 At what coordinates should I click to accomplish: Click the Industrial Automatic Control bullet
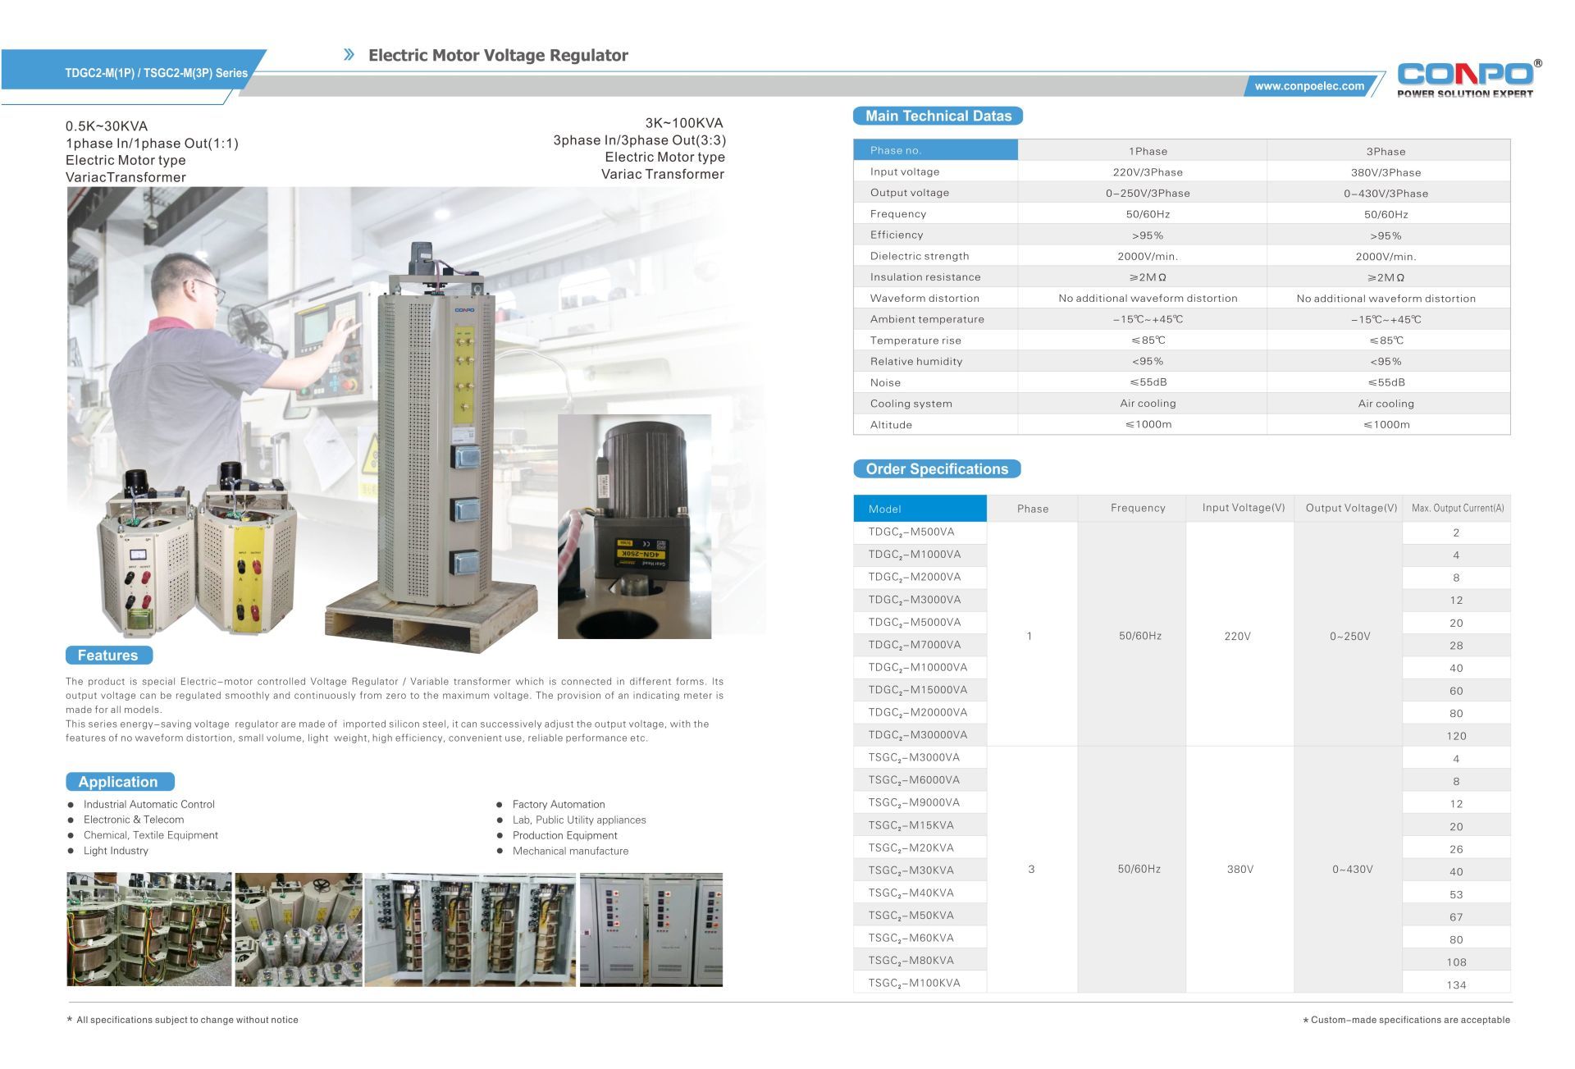148,804
